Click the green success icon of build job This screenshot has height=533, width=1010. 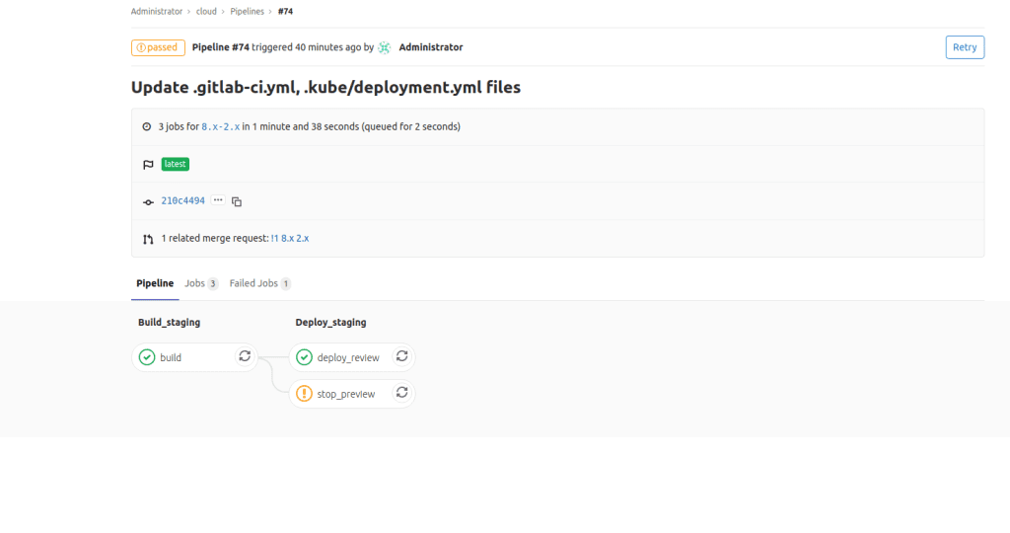point(147,357)
